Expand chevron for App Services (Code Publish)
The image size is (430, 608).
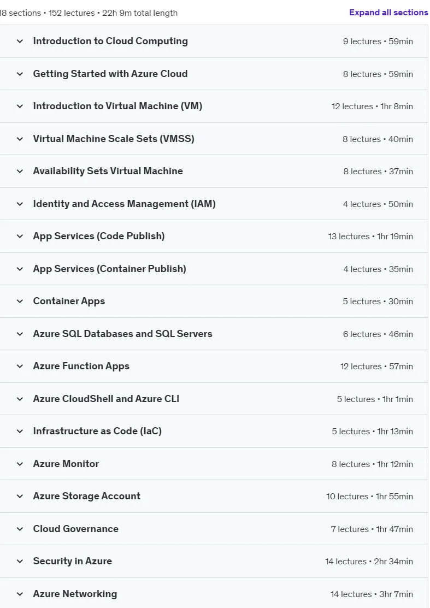point(20,236)
